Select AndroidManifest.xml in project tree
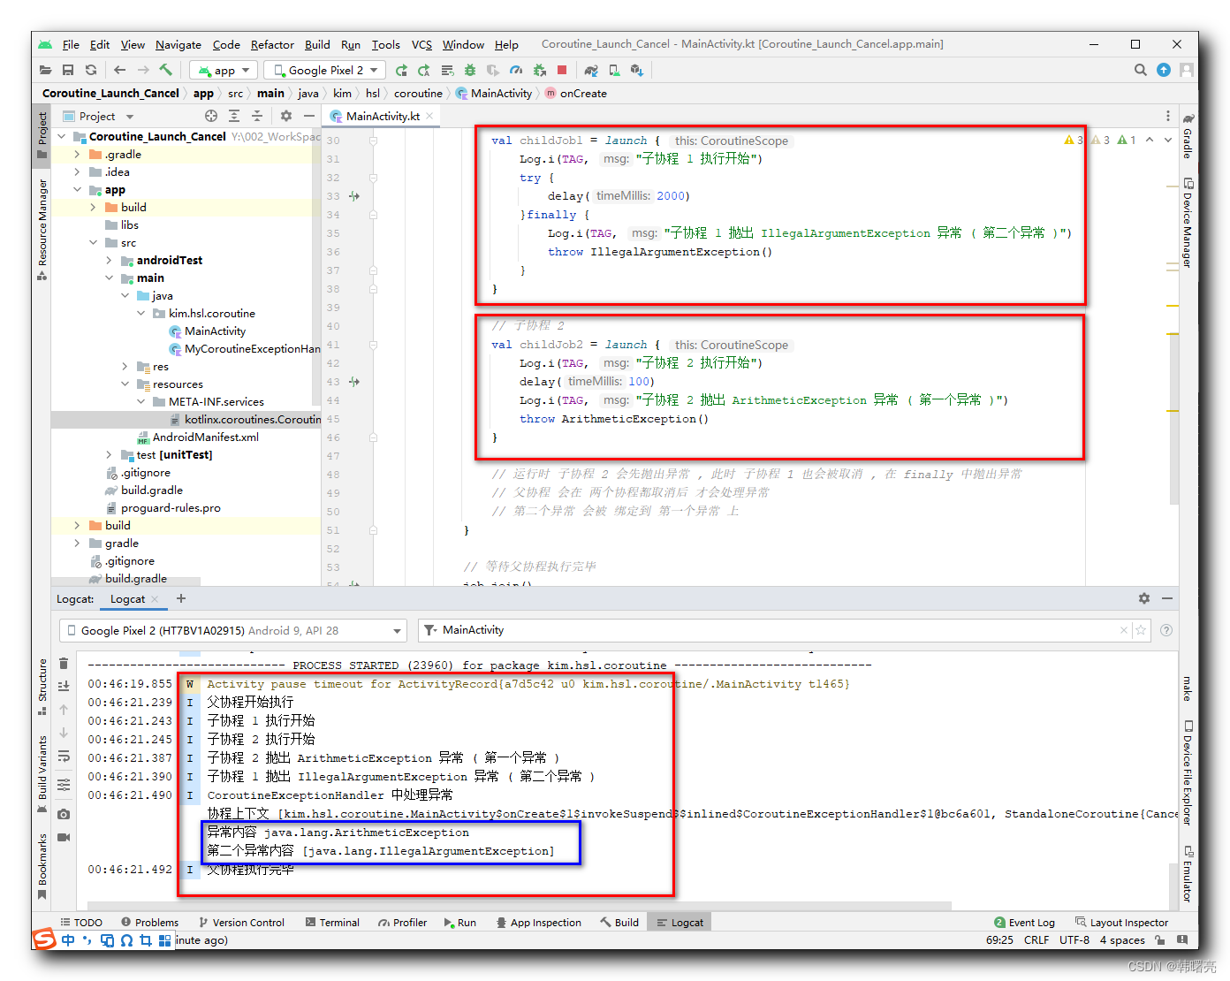 click(197, 437)
